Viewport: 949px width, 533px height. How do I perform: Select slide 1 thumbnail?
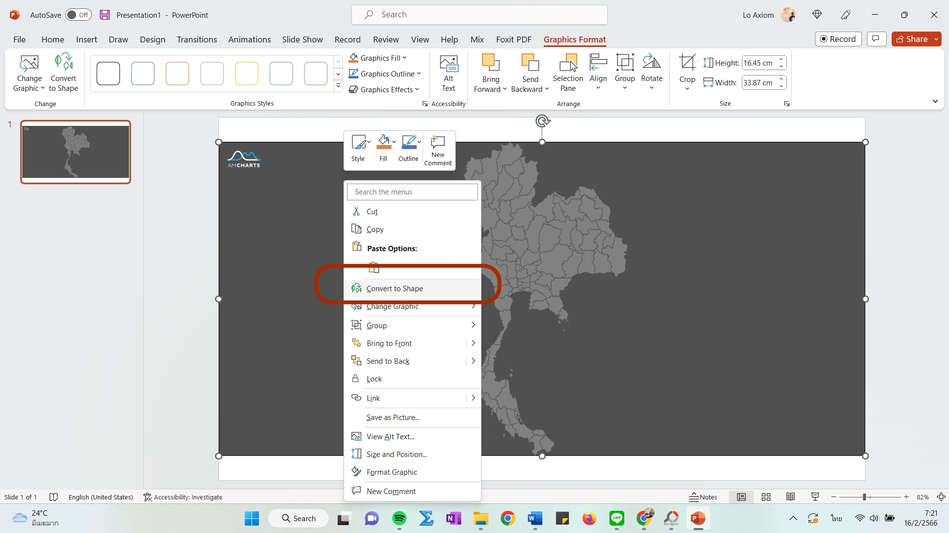click(76, 152)
